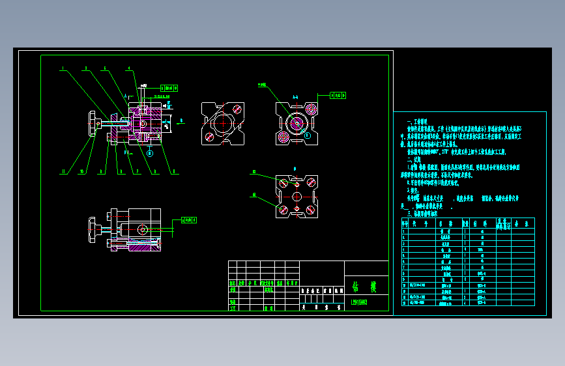
Task: Select the drawing number under the green title
Action: (x=359, y=302)
